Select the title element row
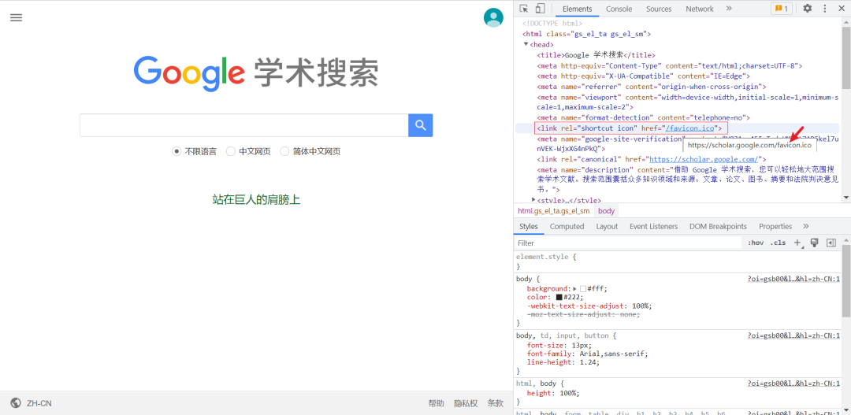851x415 pixels. click(596, 55)
